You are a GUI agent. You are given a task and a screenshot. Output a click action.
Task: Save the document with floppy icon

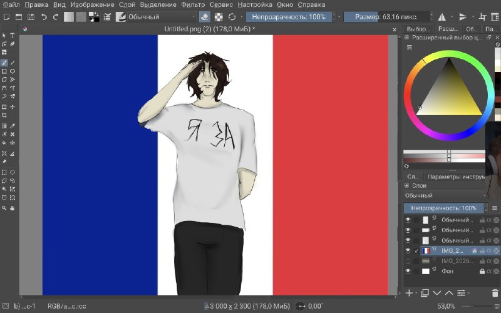[x=31, y=17]
